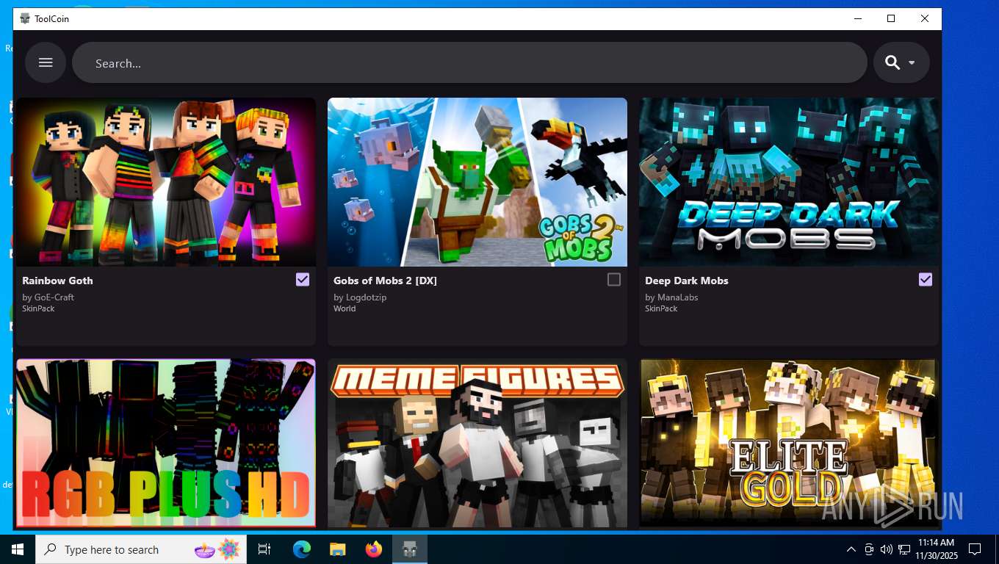Viewport: 999px width, 564px height.
Task: Open the Gobs of Mobs 2 thumbnail
Action: (x=477, y=182)
